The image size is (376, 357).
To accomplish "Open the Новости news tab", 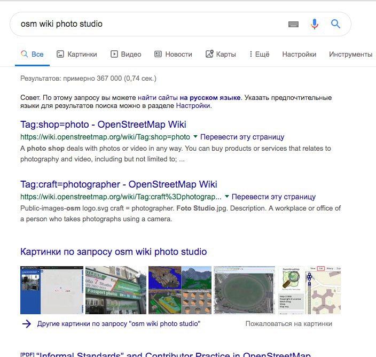I will coord(173,54).
